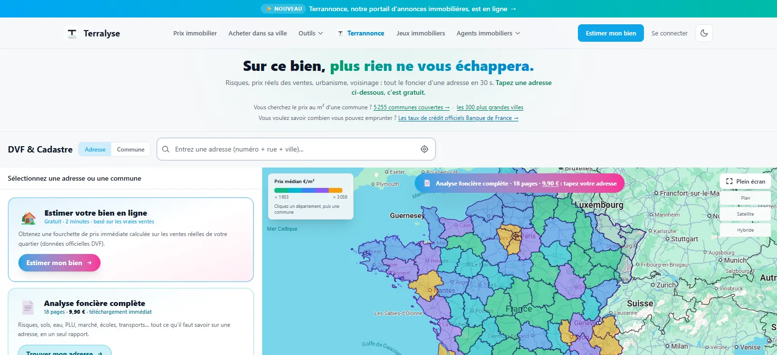777x355 pixels.
Task: Click the document icon in the map banner
Action: (x=427, y=184)
